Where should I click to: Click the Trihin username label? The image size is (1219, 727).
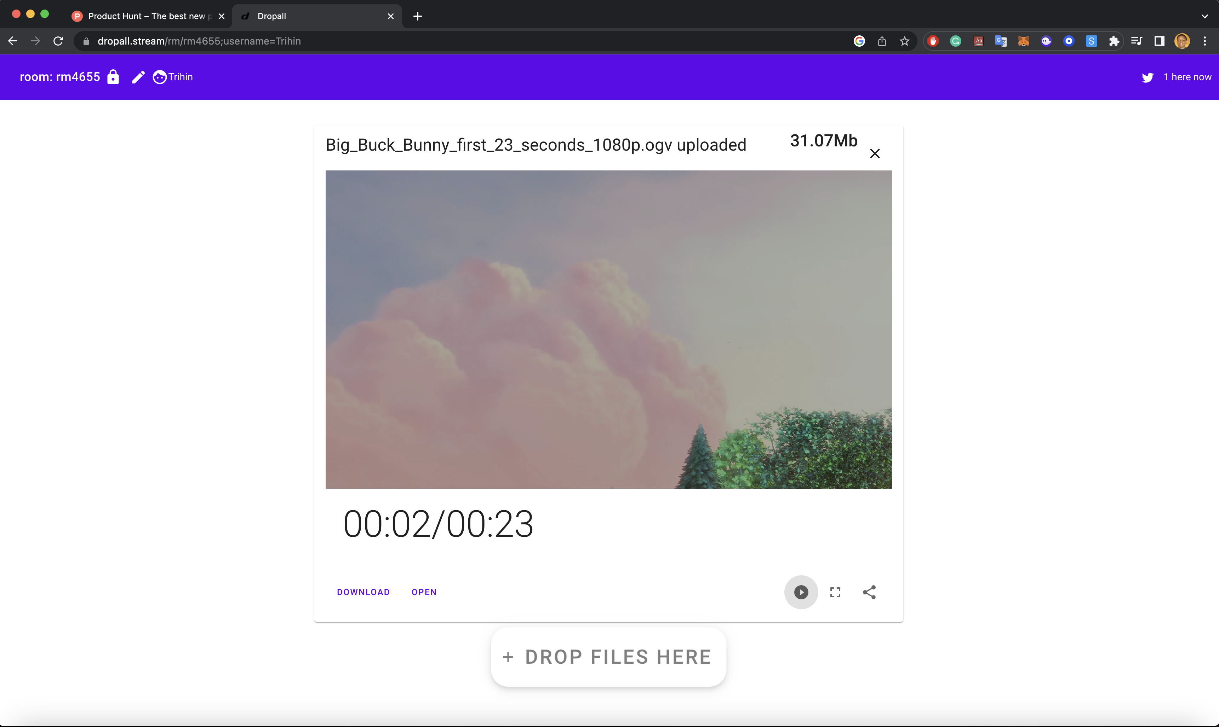coord(181,77)
